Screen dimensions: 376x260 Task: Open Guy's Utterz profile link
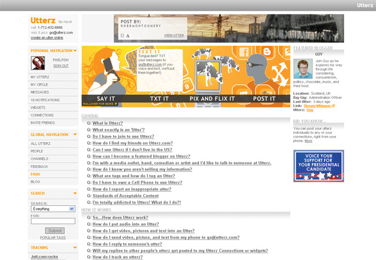310,110
